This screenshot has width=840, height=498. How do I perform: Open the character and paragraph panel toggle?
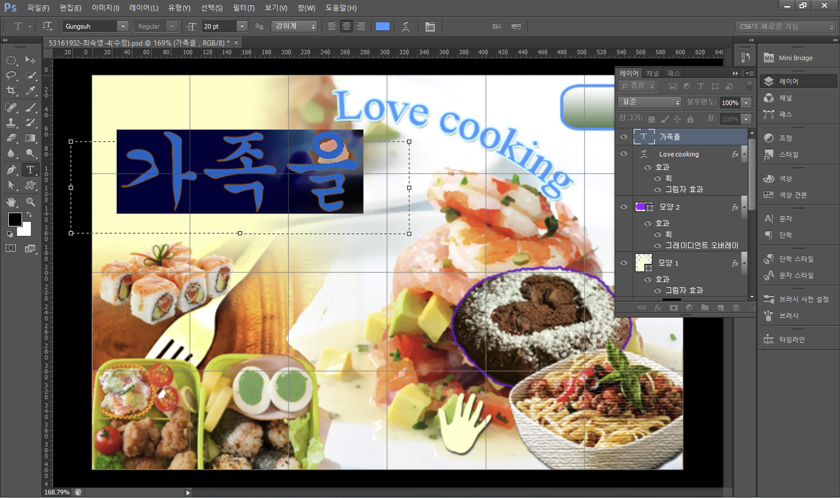click(x=430, y=26)
